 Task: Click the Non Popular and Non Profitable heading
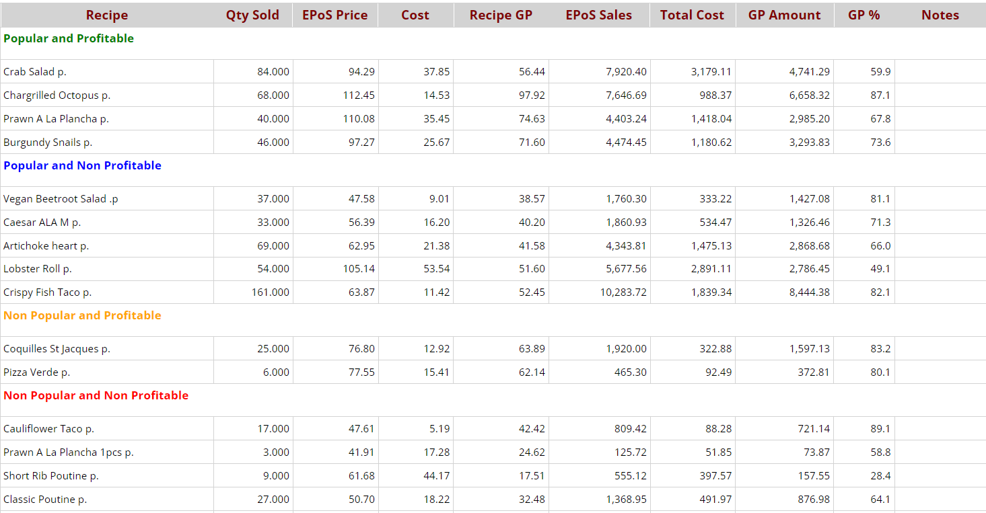(96, 395)
